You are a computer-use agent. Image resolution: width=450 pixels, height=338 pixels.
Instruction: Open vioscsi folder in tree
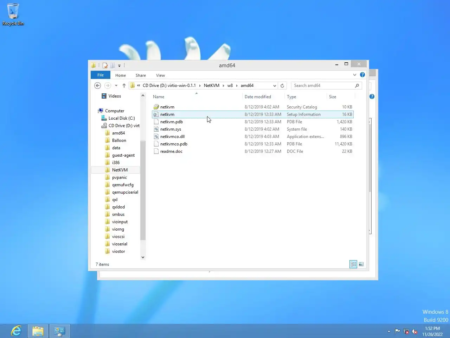pyautogui.click(x=118, y=237)
